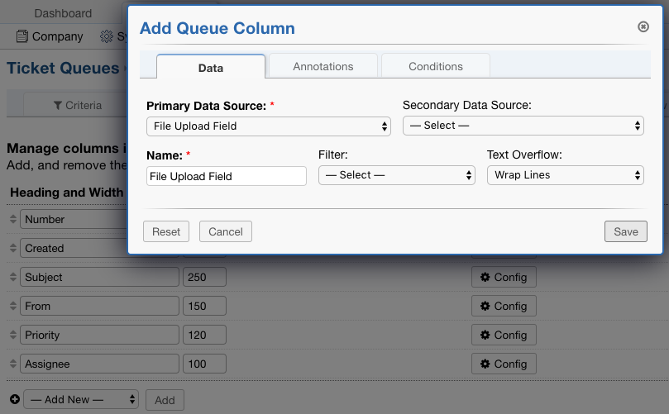Click the Add button beside Add New
This screenshot has height=414, width=669.
(x=165, y=400)
